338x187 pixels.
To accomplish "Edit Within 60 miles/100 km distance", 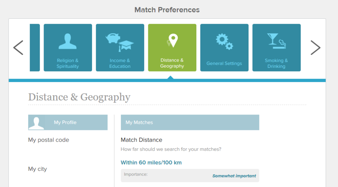I will point(151,163).
